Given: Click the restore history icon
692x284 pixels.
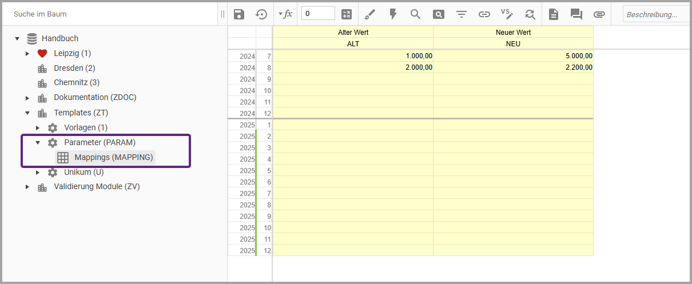Looking at the screenshot, I should tap(261, 14).
